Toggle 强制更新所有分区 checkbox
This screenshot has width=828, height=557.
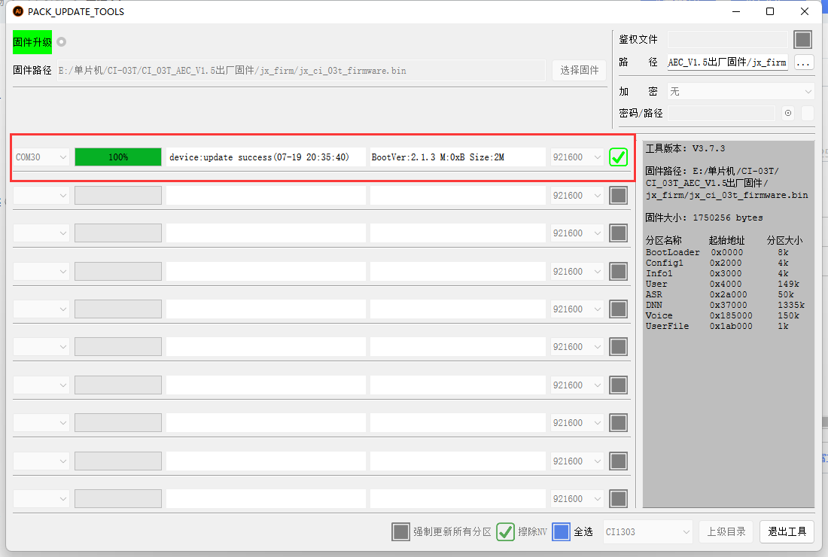pyautogui.click(x=401, y=531)
